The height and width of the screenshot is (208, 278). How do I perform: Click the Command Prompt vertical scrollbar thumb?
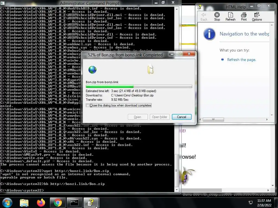pos(176,171)
